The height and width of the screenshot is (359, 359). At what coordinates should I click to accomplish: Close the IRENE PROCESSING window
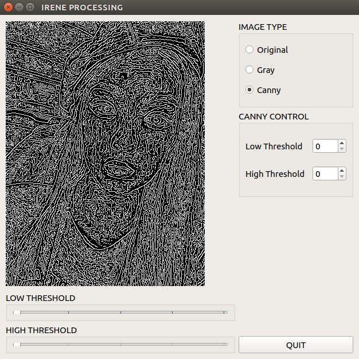point(9,7)
